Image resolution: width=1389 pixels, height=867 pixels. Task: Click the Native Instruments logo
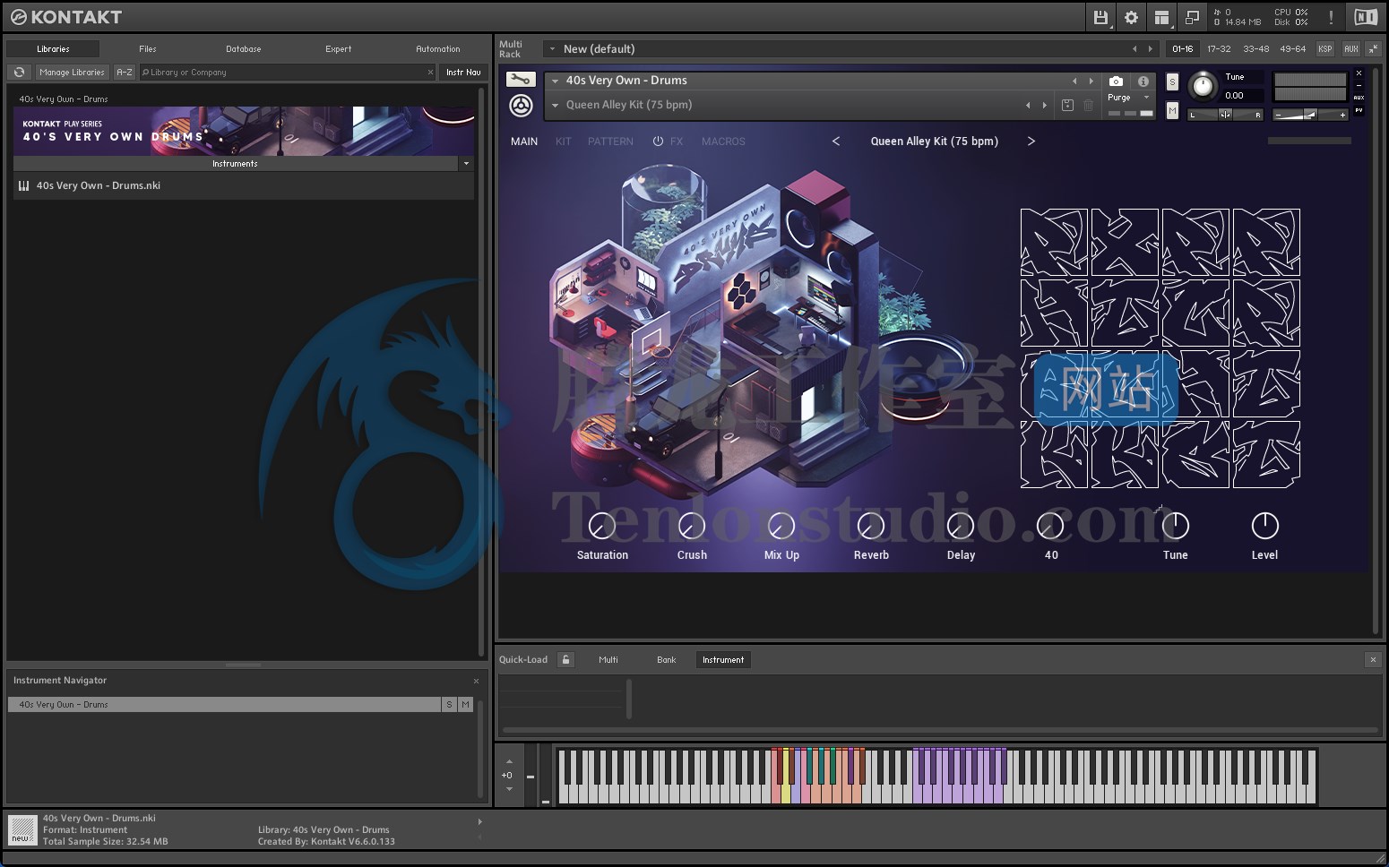tap(1365, 16)
